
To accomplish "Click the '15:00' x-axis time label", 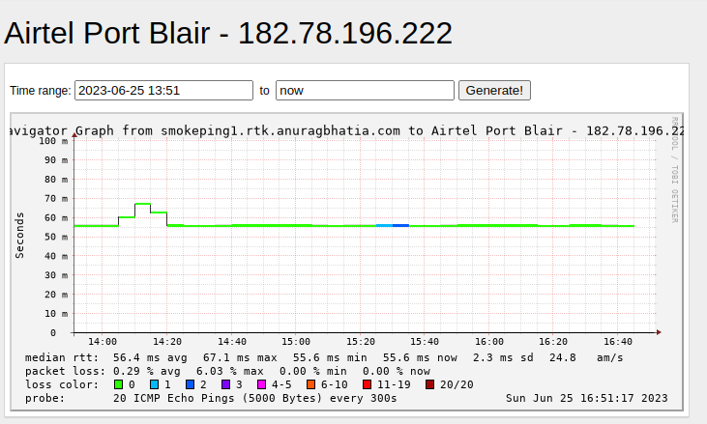I will [296, 342].
